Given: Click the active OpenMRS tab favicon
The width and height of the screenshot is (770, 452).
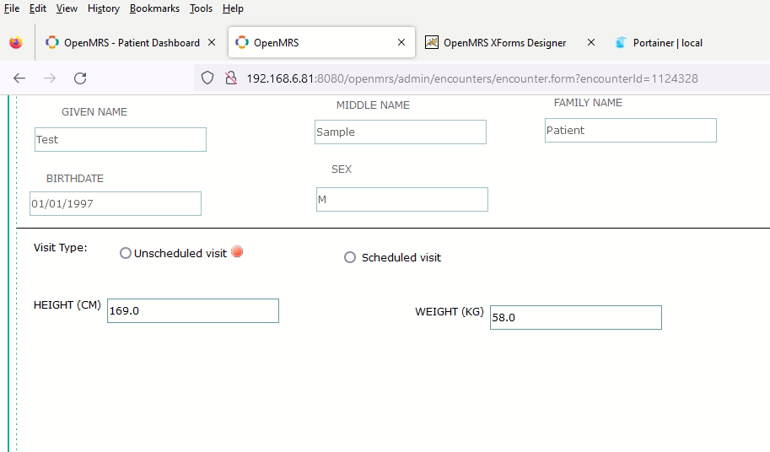Looking at the screenshot, I should point(241,43).
